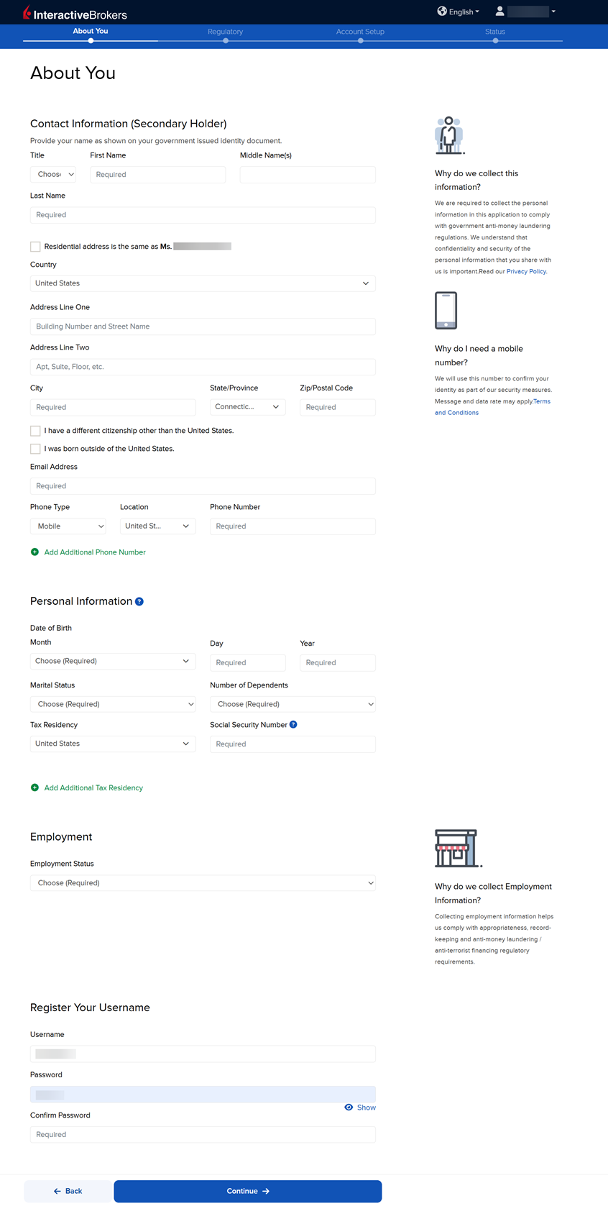Click the globe language icon
Screen dimensions: 608x1224
[x=442, y=12]
